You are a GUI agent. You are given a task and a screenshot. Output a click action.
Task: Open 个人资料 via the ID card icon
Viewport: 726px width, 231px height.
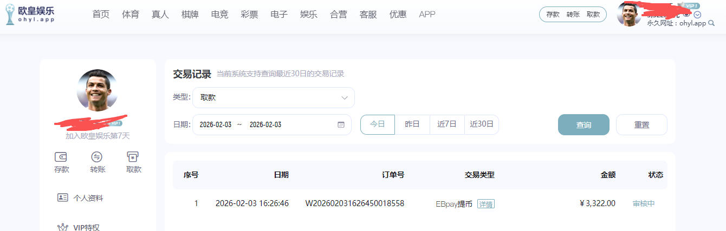point(63,197)
